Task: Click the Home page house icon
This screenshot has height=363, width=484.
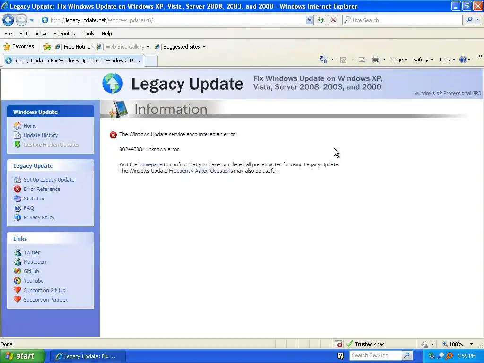Action: 323,60
